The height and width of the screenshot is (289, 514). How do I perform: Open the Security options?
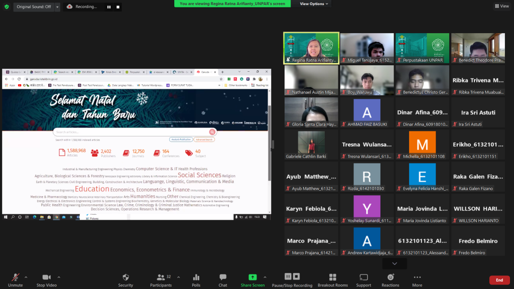pyautogui.click(x=125, y=279)
